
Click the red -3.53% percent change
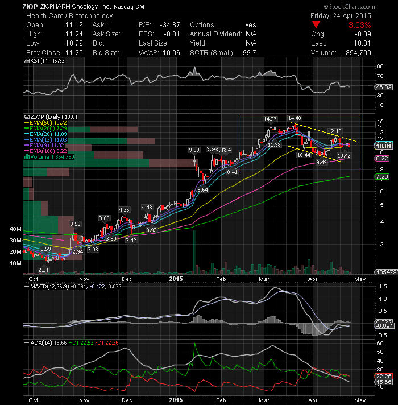358,25
